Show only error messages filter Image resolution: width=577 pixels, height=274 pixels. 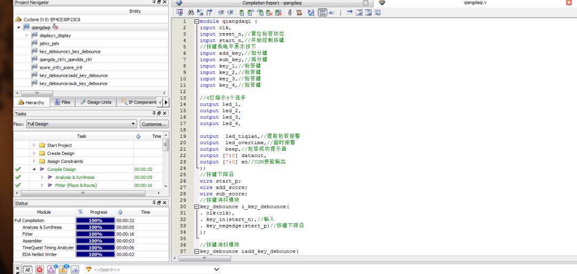click(40, 270)
